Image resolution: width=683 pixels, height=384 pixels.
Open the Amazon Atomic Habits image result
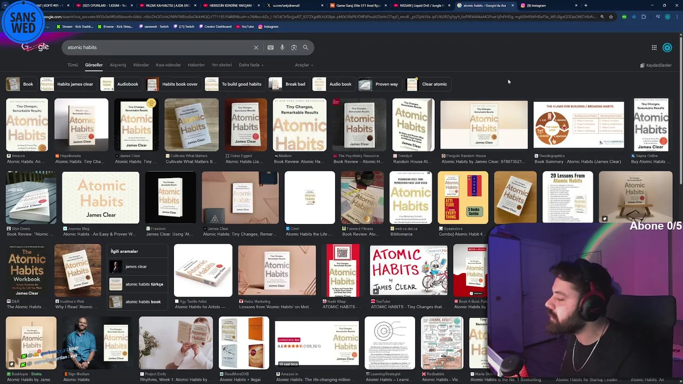27,125
